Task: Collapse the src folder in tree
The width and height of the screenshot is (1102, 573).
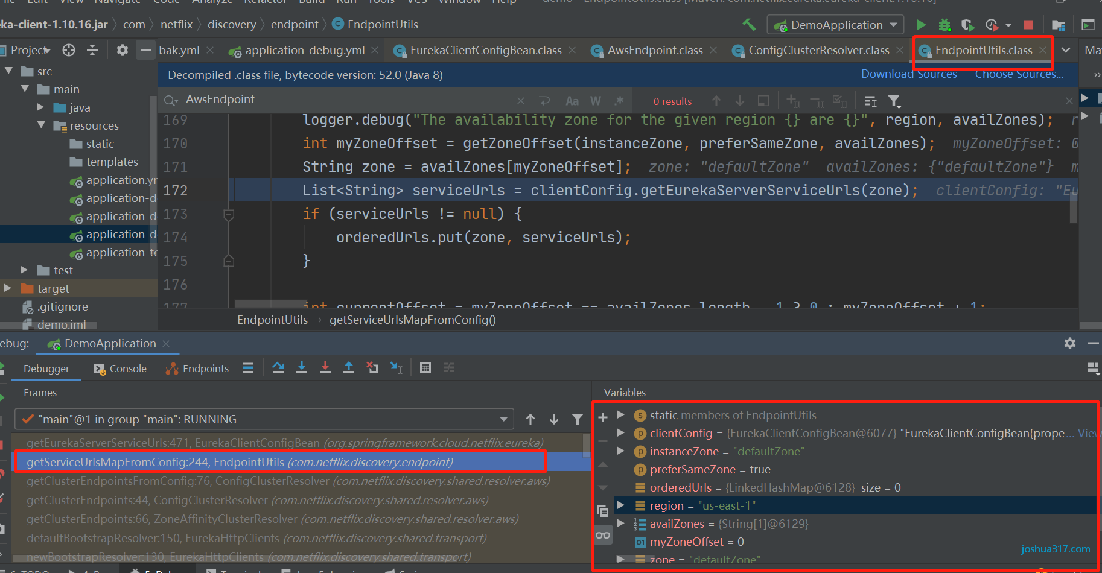Action: (9, 71)
